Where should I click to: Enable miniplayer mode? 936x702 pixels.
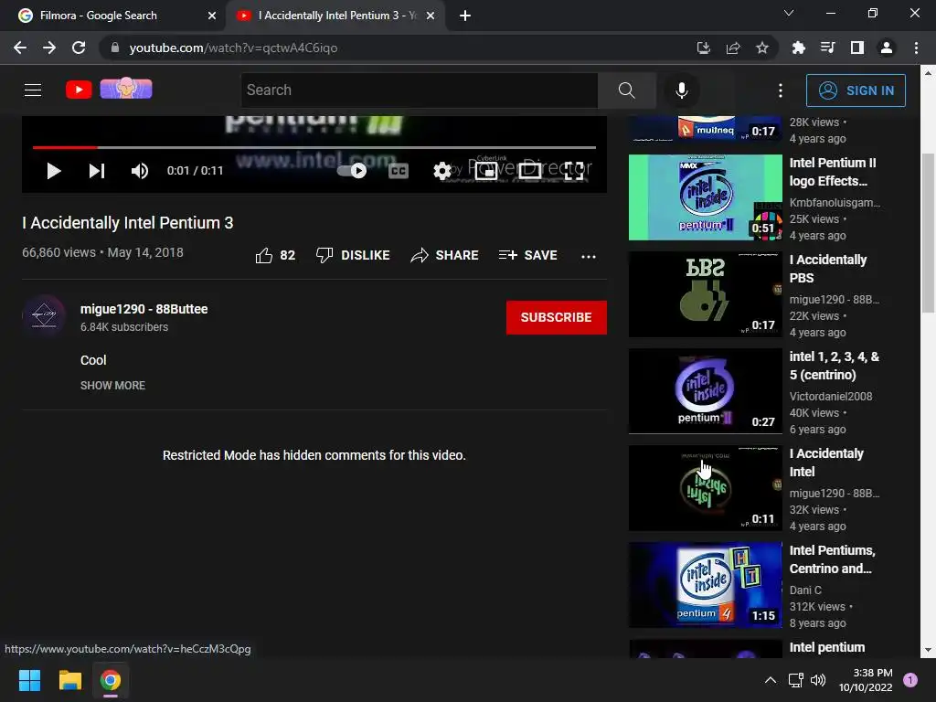[486, 171]
